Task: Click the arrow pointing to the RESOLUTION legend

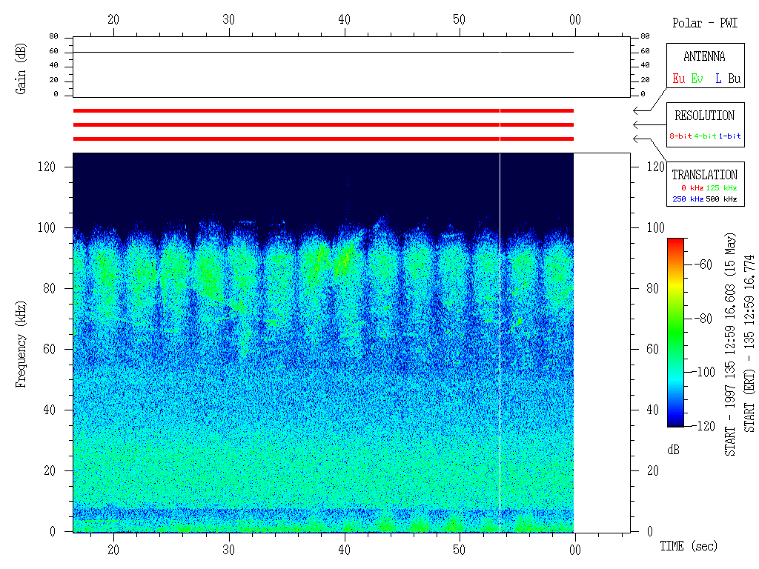Action: [x=637, y=124]
